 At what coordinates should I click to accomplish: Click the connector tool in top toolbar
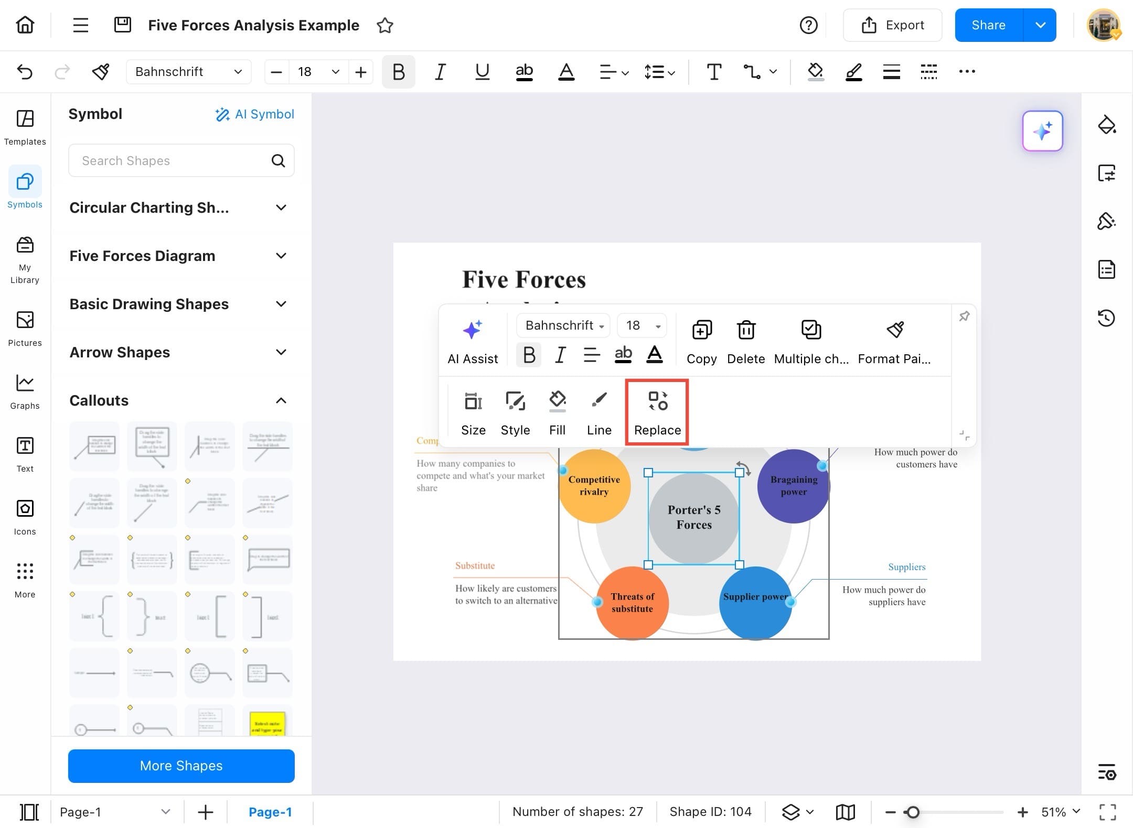click(752, 71)
